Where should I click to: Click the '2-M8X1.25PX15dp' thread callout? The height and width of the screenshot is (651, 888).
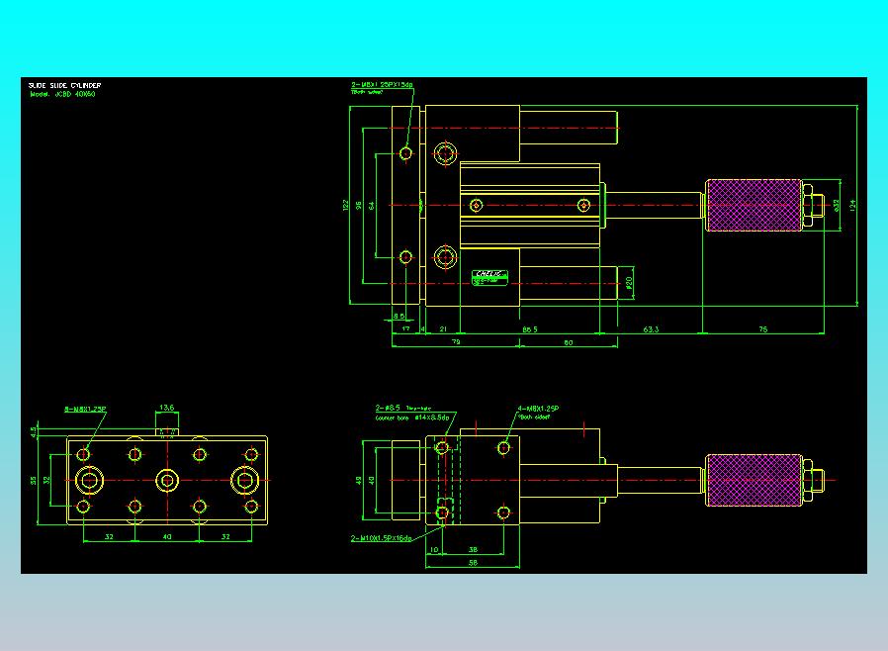pos(382,84)
